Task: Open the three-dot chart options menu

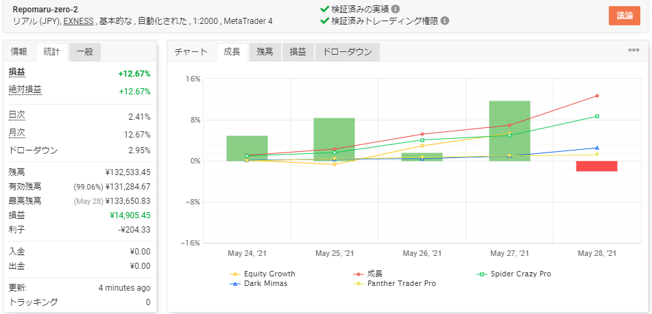Action: pos(633,51)
